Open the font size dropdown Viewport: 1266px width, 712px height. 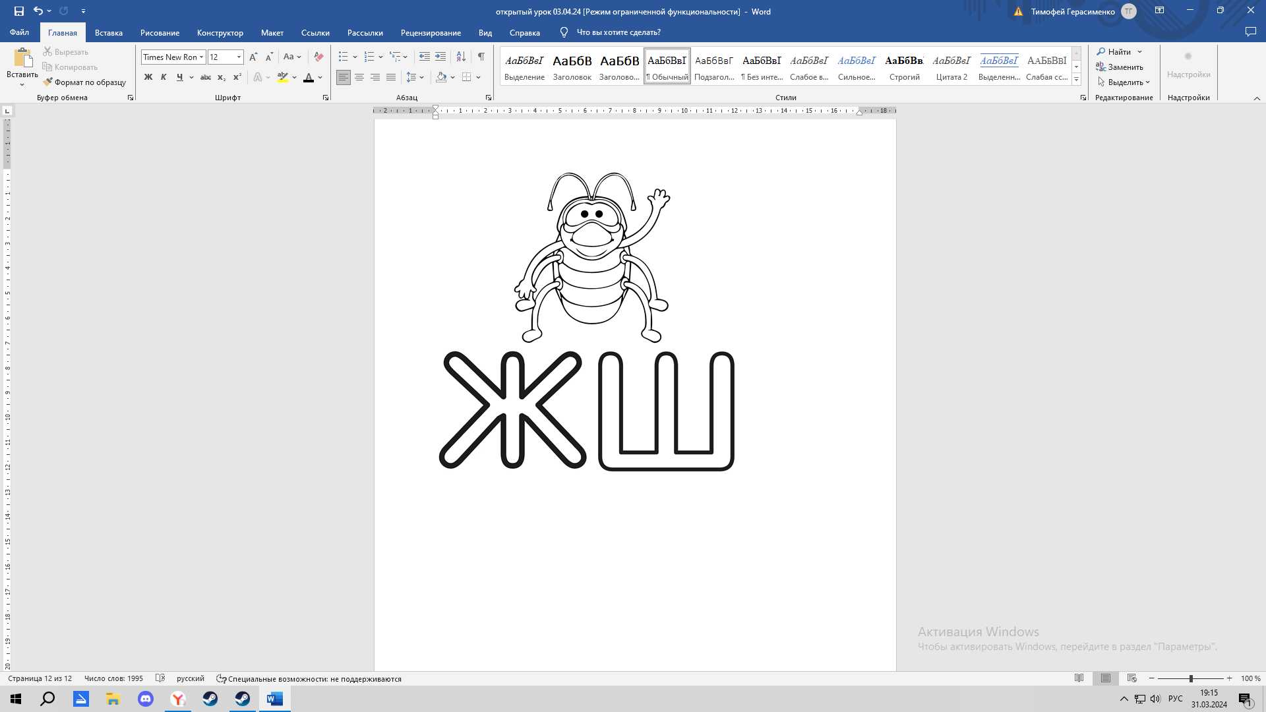pyautogui.click(x=239, y=57)
